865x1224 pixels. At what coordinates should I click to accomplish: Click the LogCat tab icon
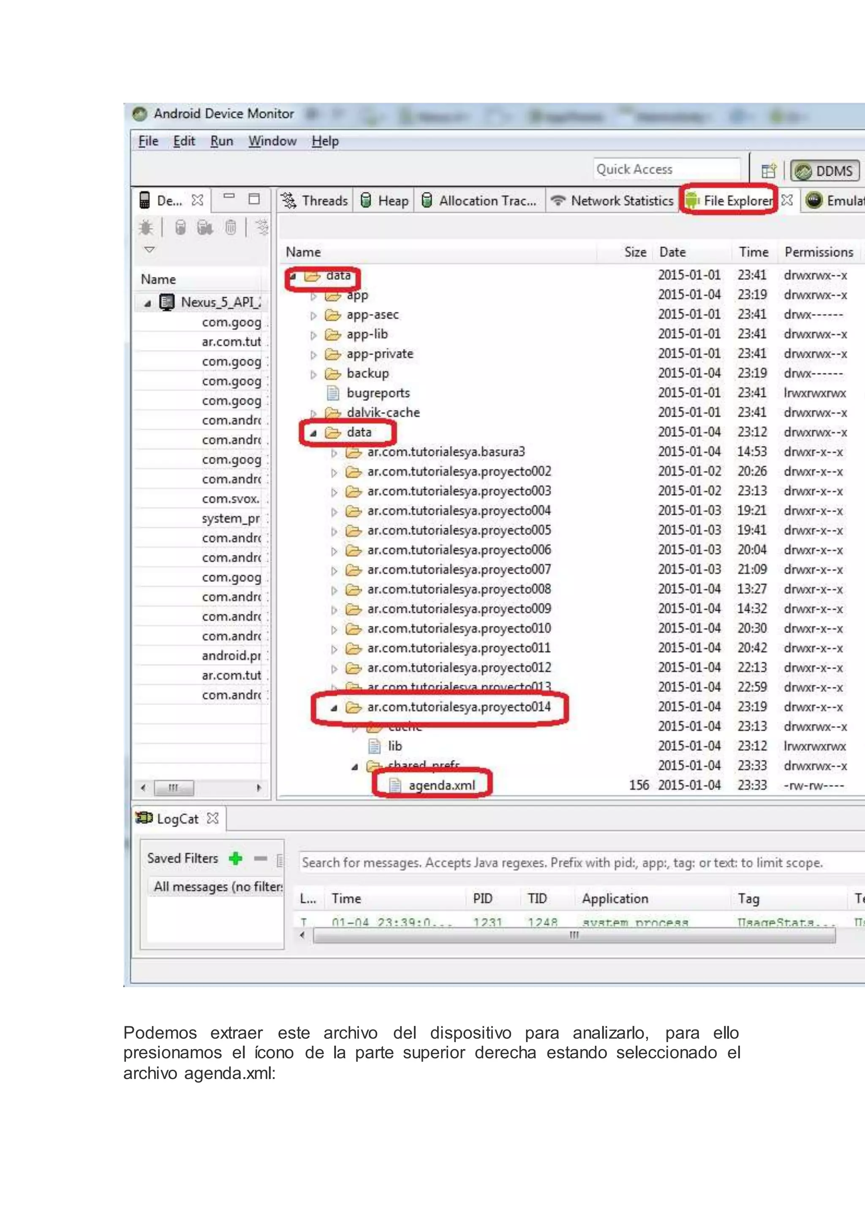144,818
